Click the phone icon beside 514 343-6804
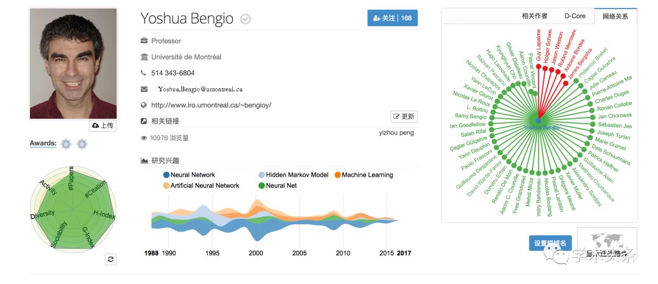The height and width of the screenshot is (284, 658). click(x=144, y=73)
